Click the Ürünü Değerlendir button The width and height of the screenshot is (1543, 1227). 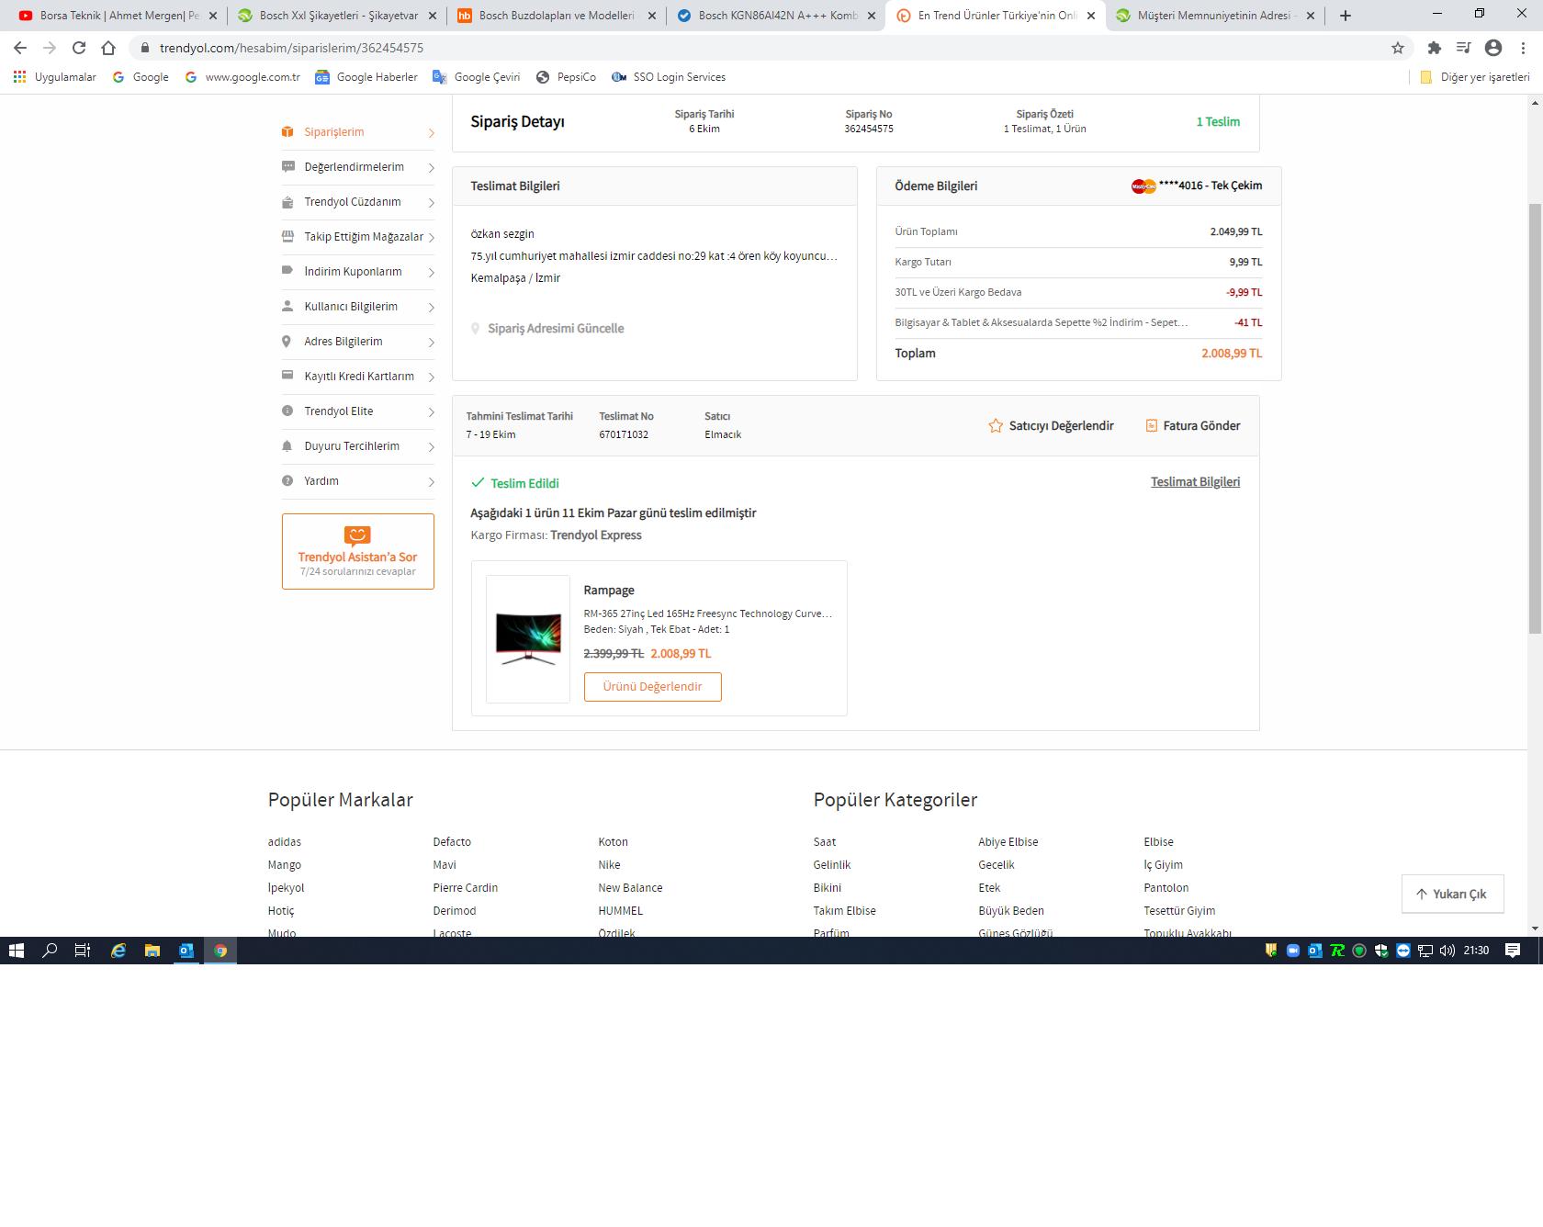point(653,687)
